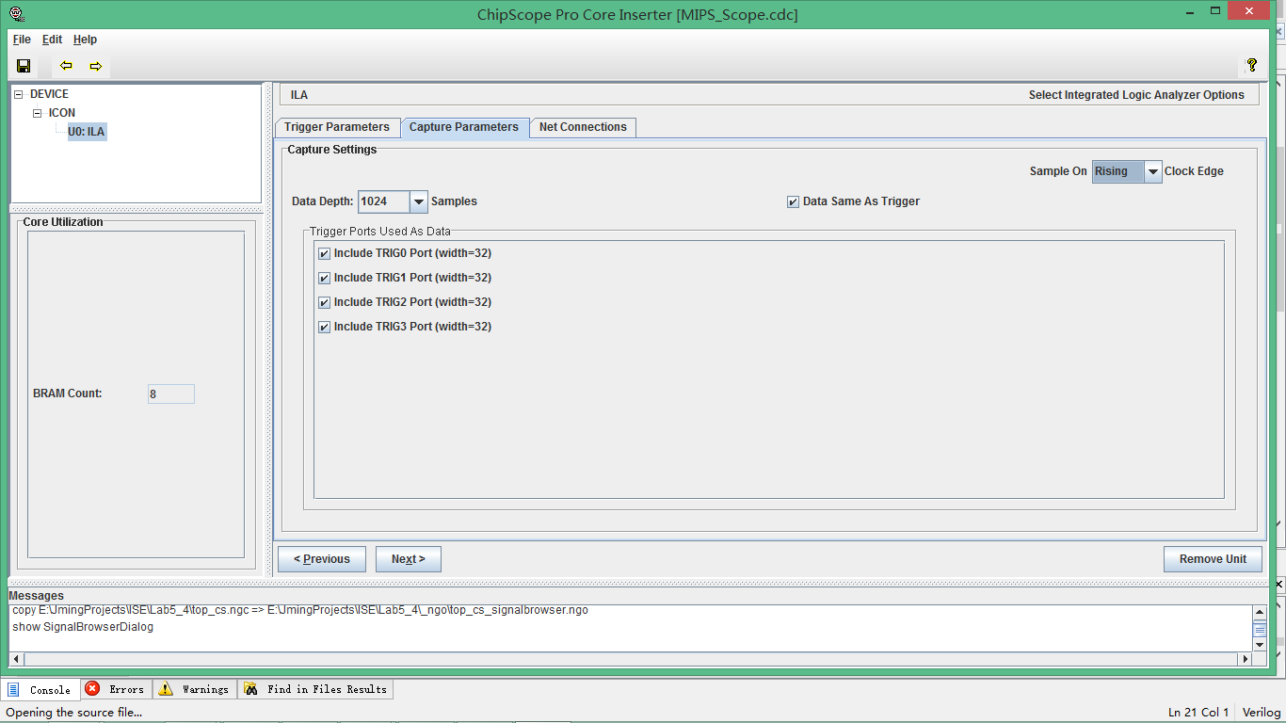Click the Next button
The height and width of the screenshot is (723, 1286).
(x=409, y=559)
